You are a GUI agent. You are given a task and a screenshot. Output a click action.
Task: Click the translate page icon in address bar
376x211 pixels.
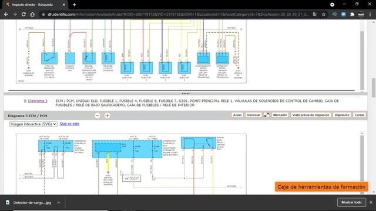(x=315, y=14)
